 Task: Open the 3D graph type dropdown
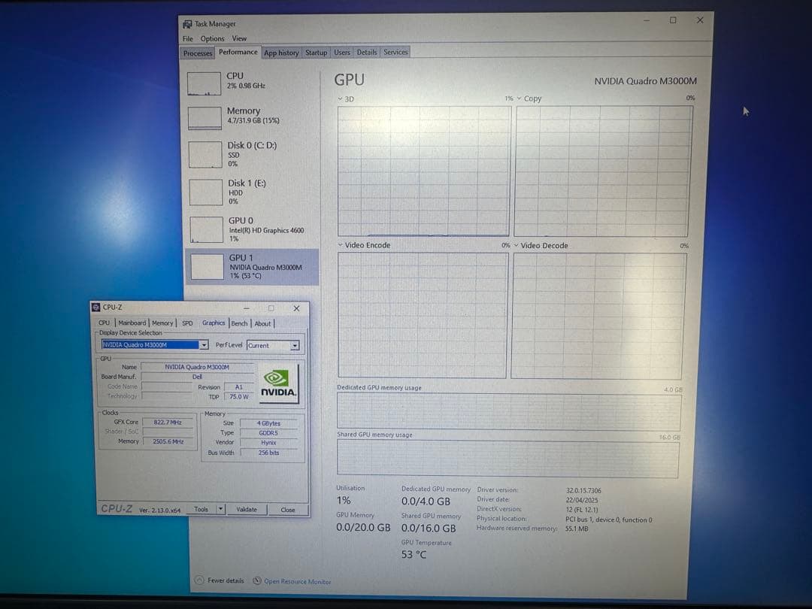(x=341, y=98)
